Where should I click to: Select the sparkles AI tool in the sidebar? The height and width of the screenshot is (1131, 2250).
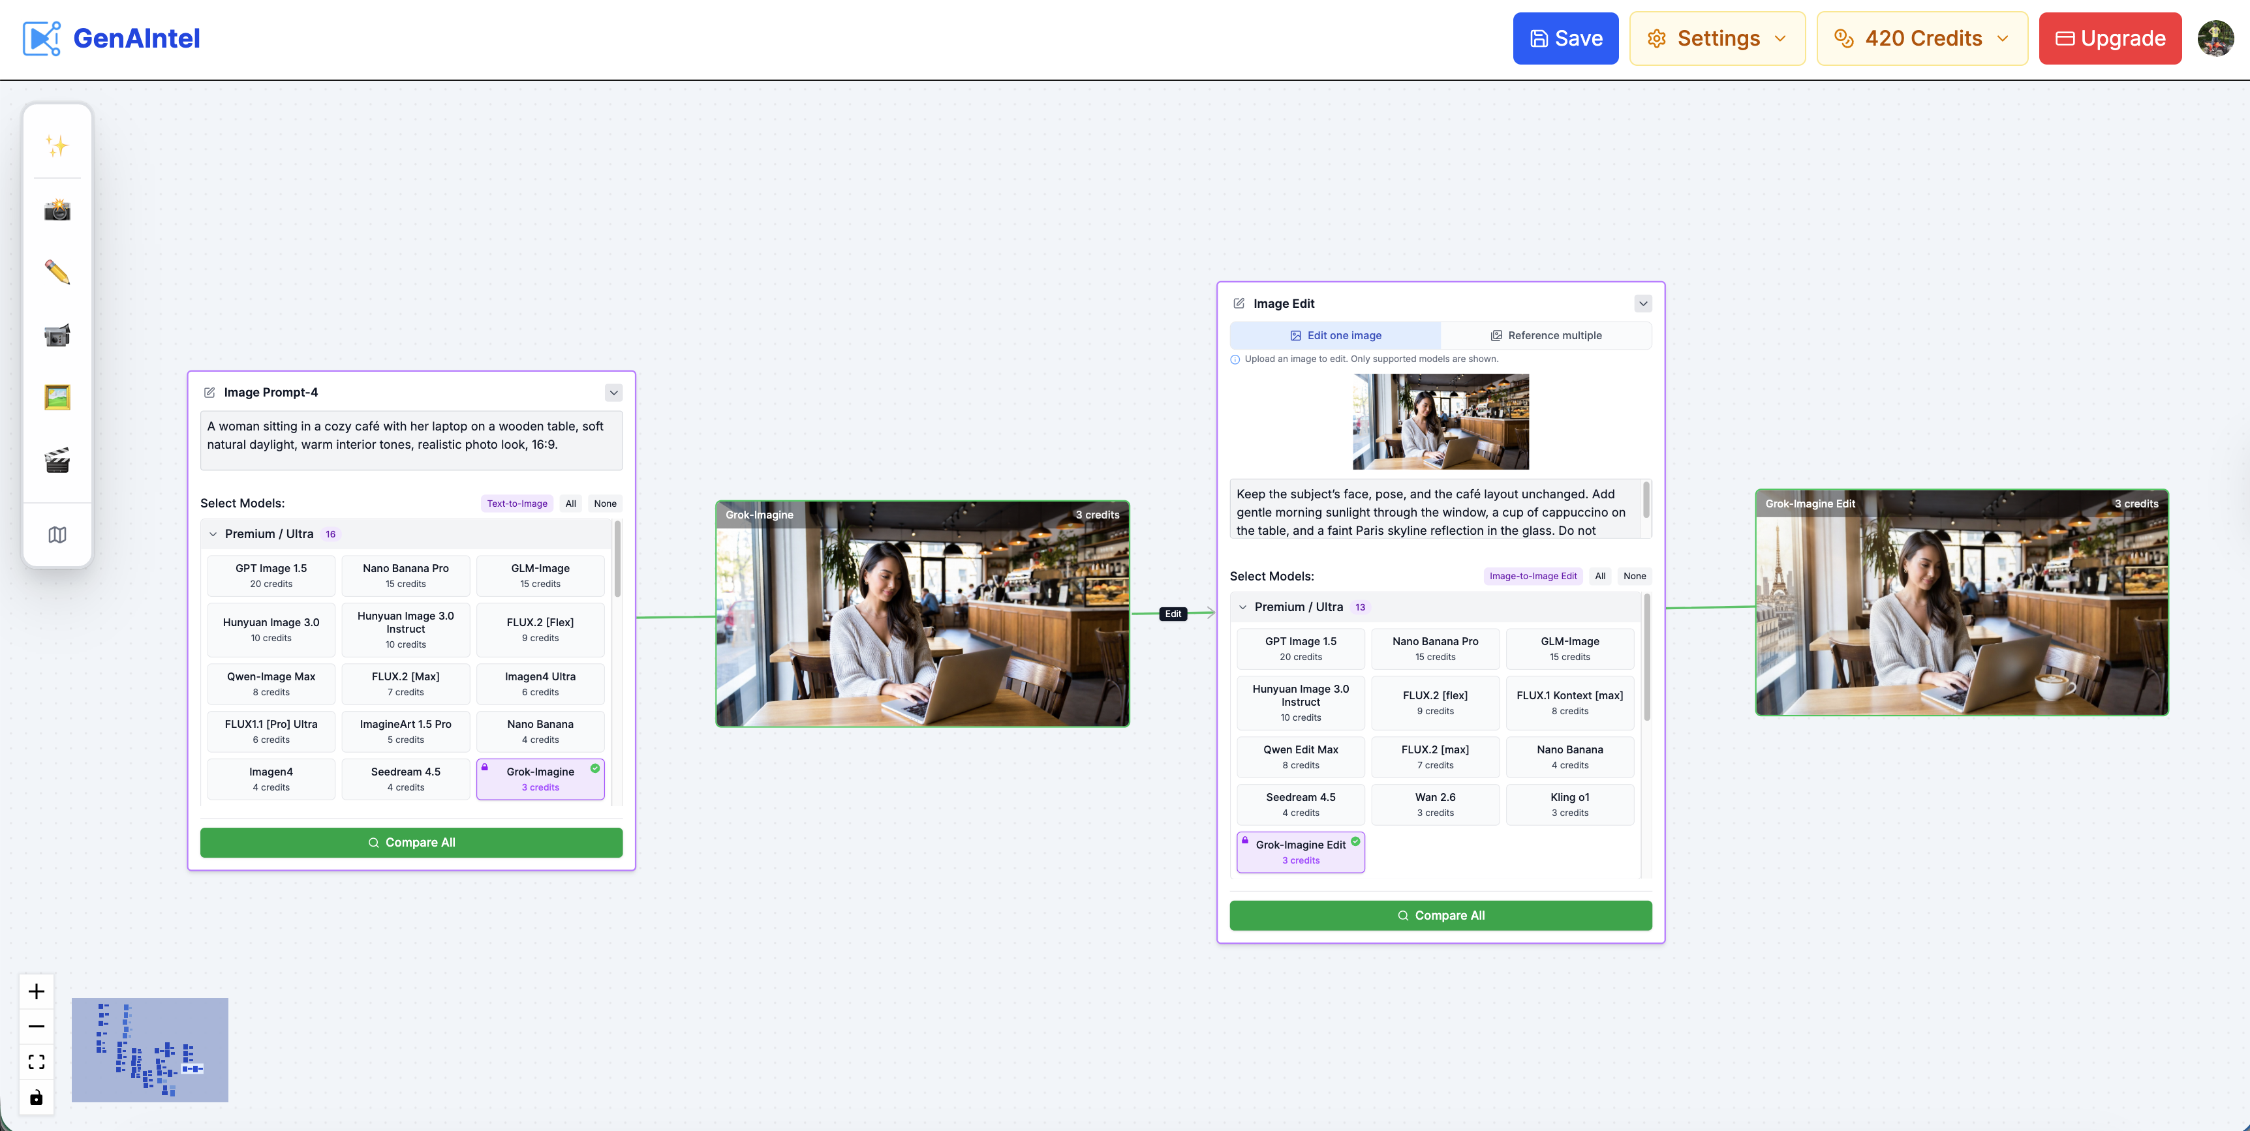point(57,145)
